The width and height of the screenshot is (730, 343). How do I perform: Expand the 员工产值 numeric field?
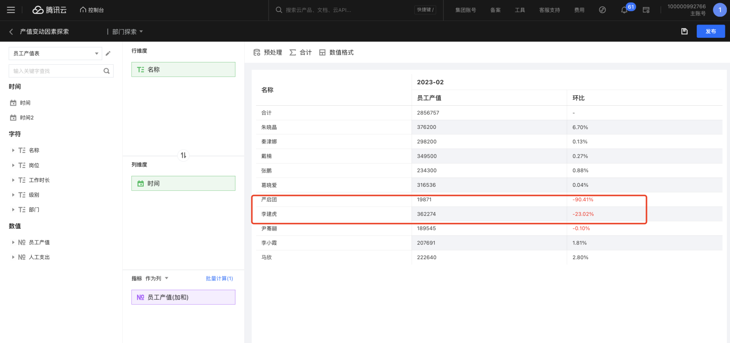(x=13, y=242)
